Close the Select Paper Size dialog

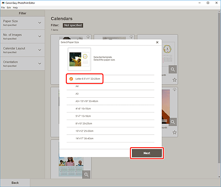click(157, 42)
